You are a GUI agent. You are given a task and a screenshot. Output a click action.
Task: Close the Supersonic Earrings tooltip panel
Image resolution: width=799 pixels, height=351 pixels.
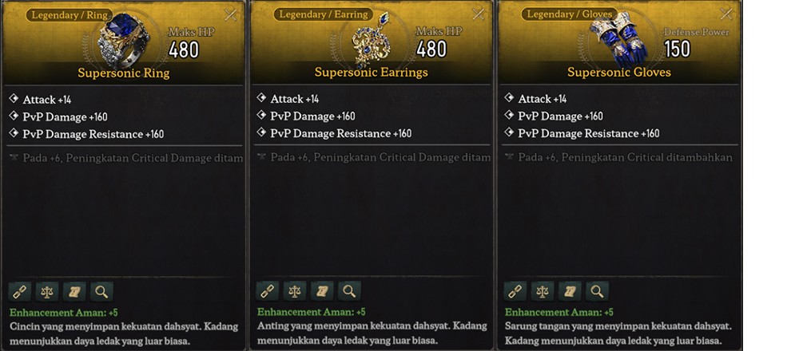[478, 14]
